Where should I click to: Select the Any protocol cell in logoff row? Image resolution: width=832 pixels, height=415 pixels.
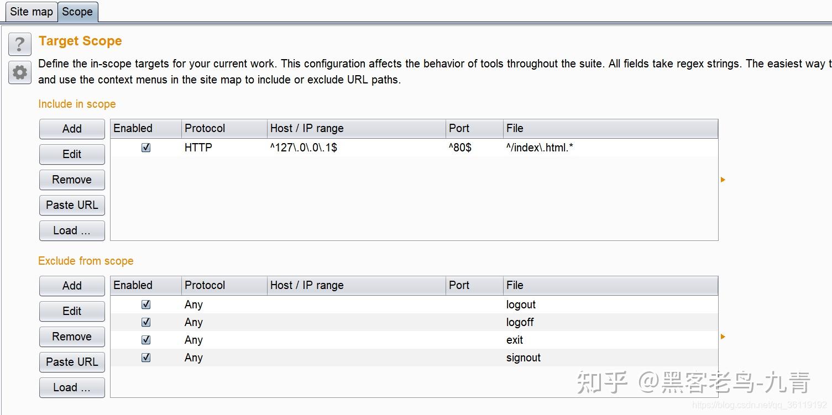224,322
